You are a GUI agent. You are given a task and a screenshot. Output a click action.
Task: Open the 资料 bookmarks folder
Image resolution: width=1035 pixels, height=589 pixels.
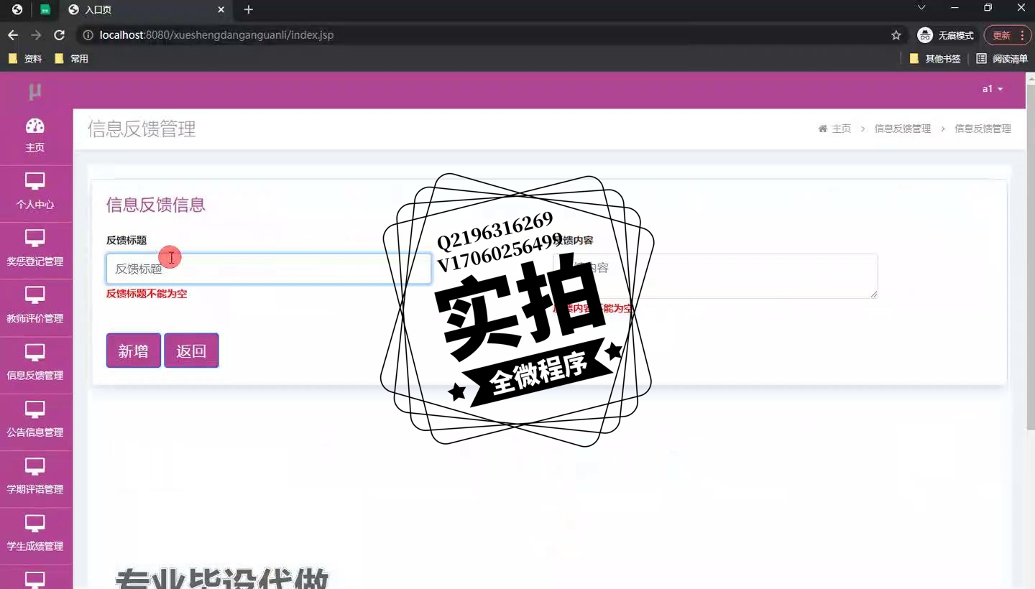[x=25, y=59]
